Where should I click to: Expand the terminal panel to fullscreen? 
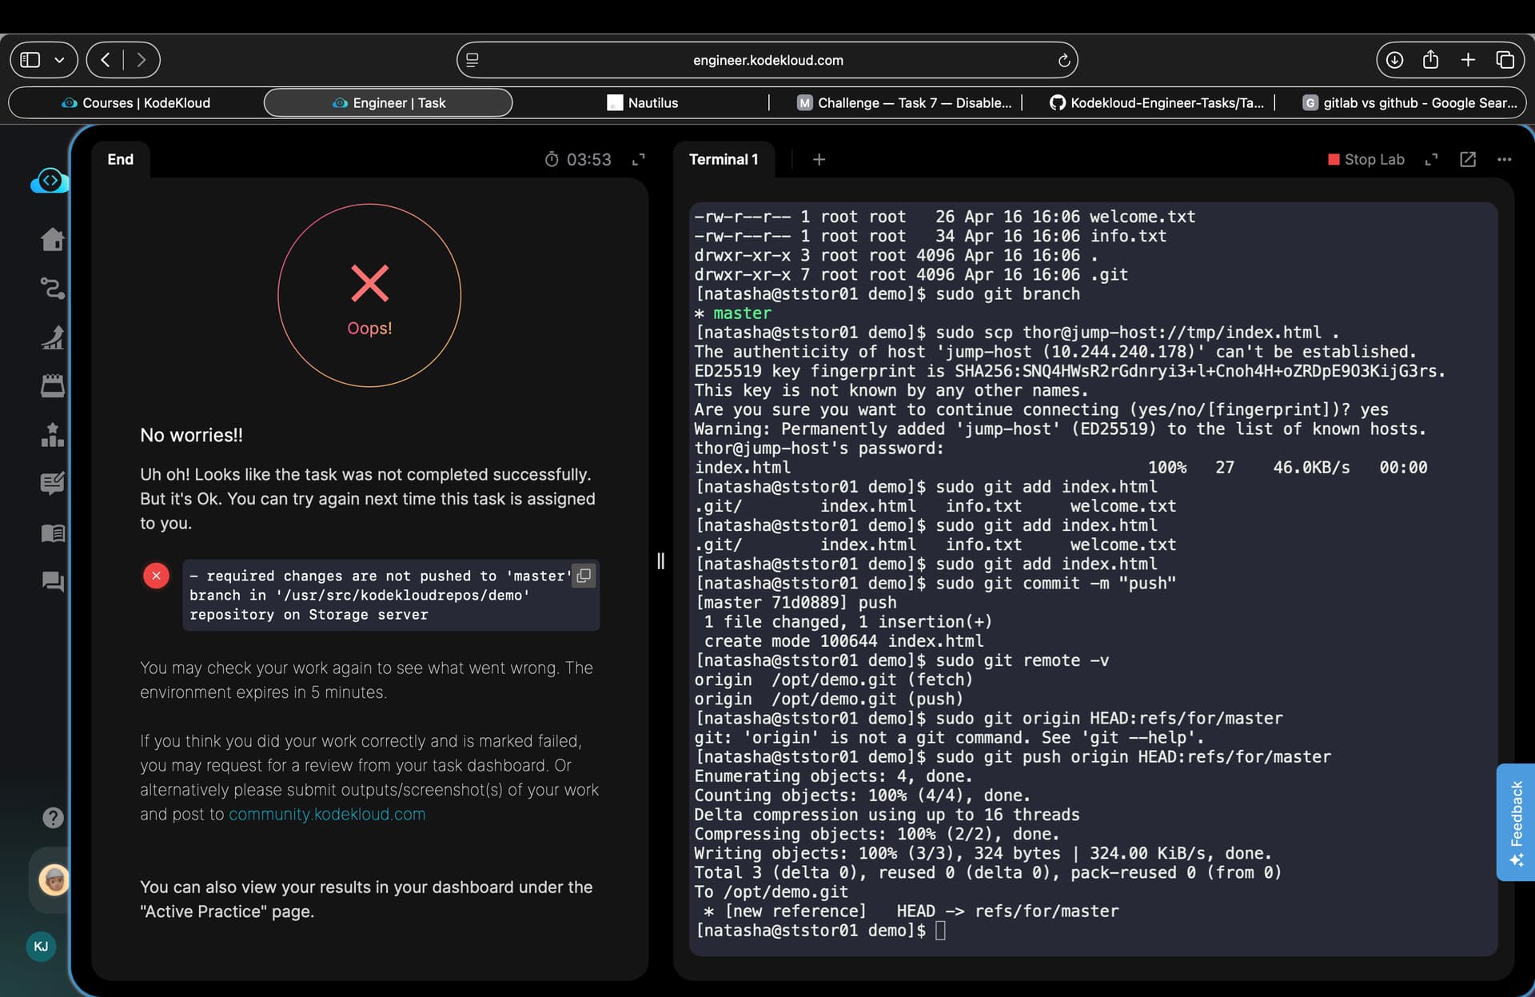point(1431,160)
